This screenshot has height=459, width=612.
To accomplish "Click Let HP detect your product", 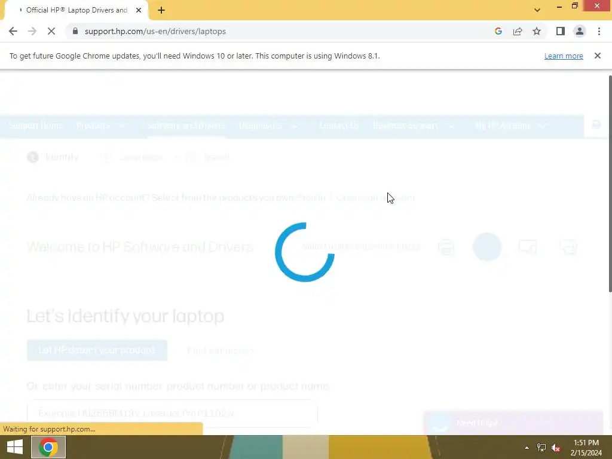I will point(97,350).
